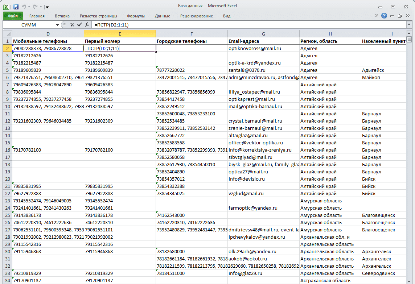Viewport: 415px width, 284px height.
Task: Switch to the Вставка ribbon tab
Action: 62,16
